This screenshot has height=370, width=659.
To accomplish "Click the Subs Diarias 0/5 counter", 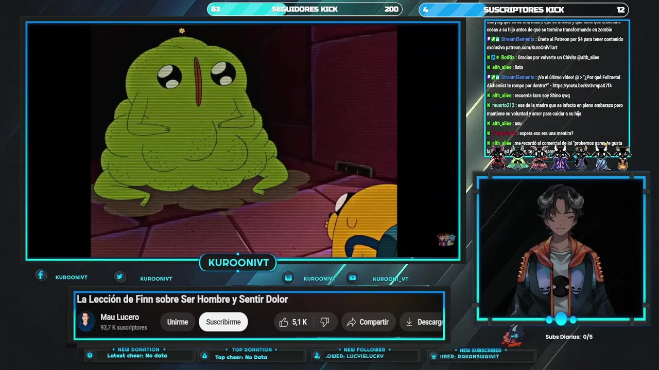I will pos(569,337).
